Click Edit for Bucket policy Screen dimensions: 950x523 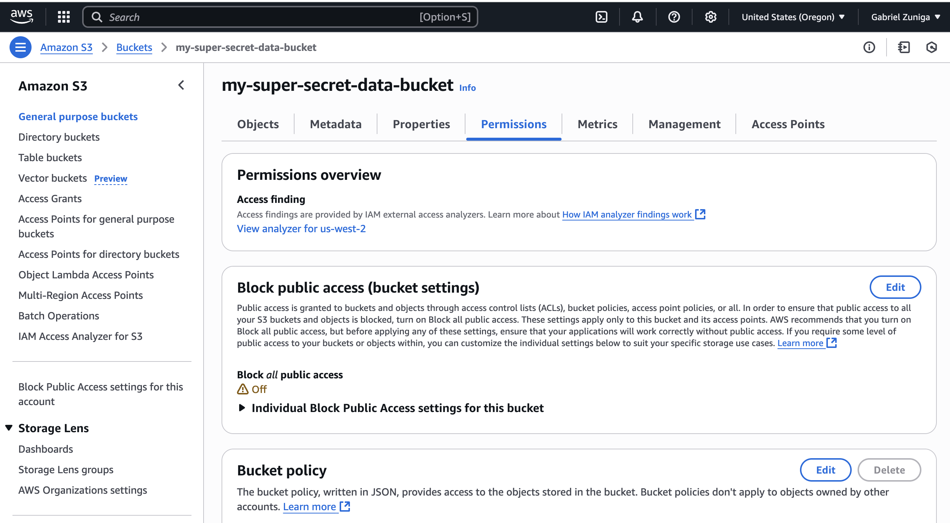[x=825, y=470]
